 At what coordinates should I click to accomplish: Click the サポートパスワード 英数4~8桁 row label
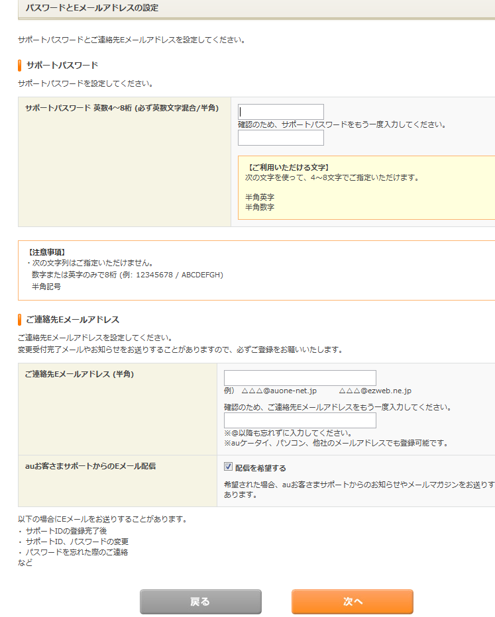pyautogui.click(x=122, y=107)
